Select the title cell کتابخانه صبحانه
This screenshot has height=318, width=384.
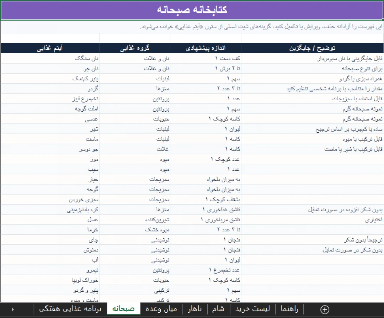pyautogui.click(x=192, y=10)
